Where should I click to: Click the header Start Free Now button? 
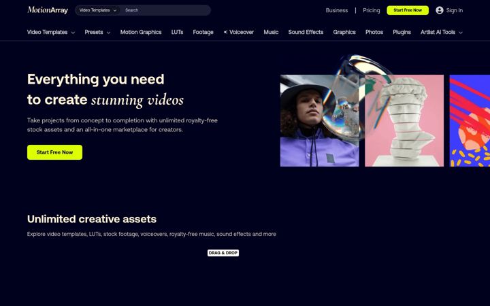[x=408, y=10]
